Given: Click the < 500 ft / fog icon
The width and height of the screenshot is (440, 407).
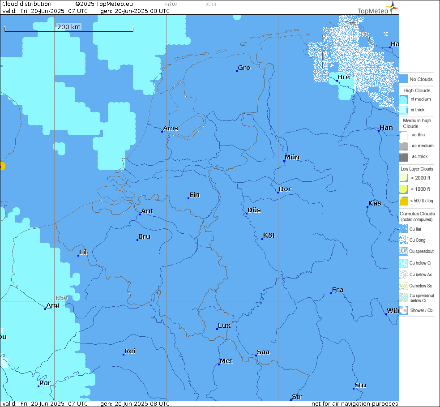Looking at the screenshot, I should [x=404, y=201].
